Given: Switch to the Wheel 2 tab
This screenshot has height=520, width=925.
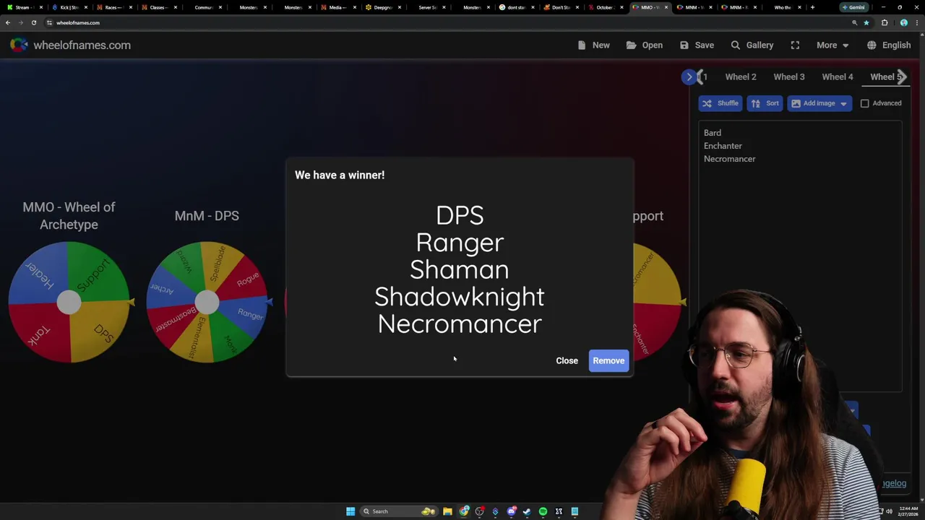Looking at the screenshot, I should click(x=741, y=77).
